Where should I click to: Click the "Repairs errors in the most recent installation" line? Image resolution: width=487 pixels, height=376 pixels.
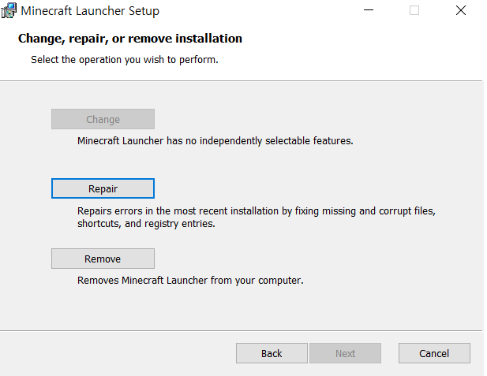pyautogui.click(x=257, y=211)
